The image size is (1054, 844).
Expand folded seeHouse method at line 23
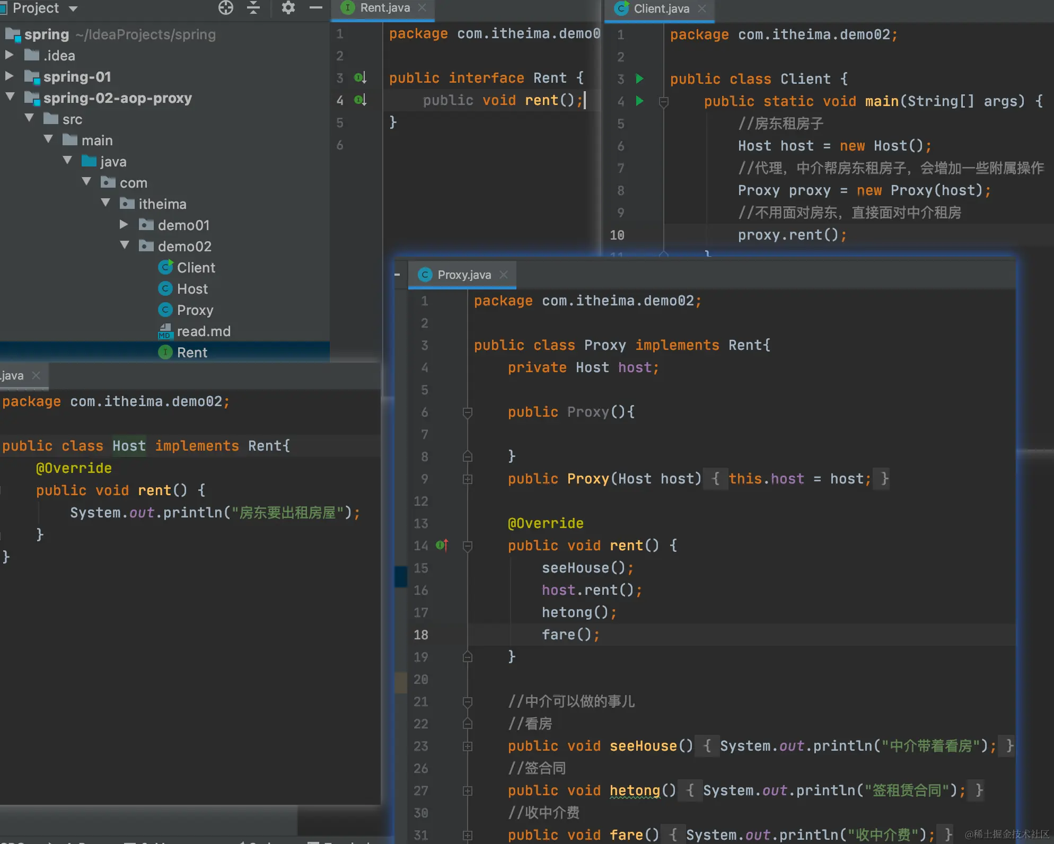pos(468,746)
